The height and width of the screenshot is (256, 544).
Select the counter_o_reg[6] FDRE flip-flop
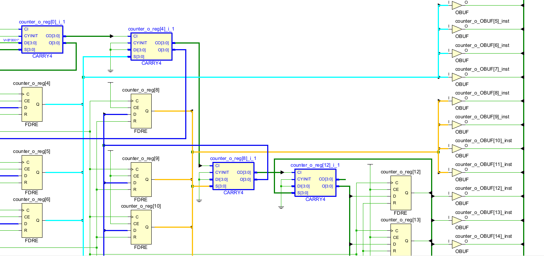pyautogui.click(x=32, y=220)
